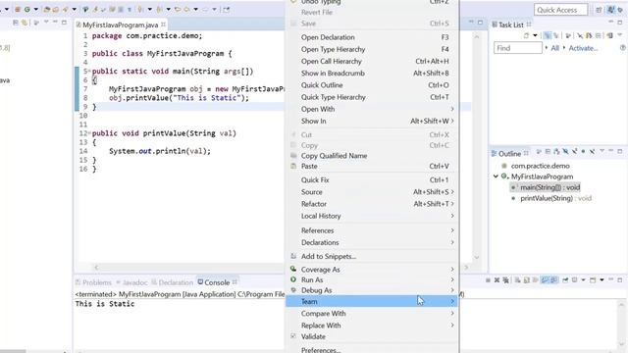Select the Team menu entry
Screen dimensions: 628x353
pyautogui.click(x=372, y=301)
